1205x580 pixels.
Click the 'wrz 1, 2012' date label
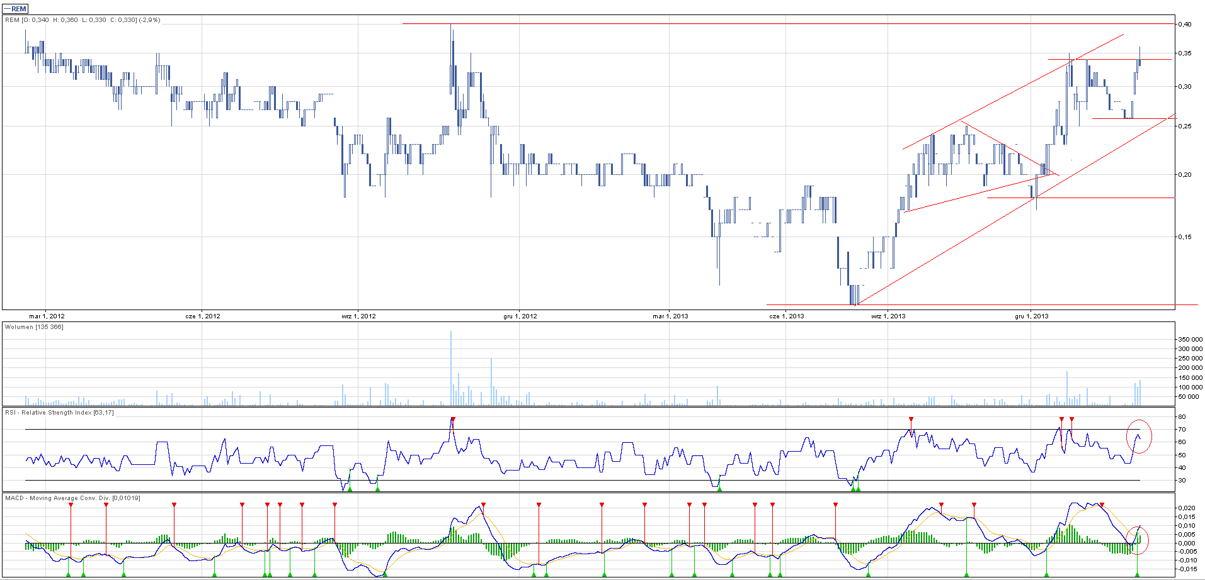click(x=358, y=316)
